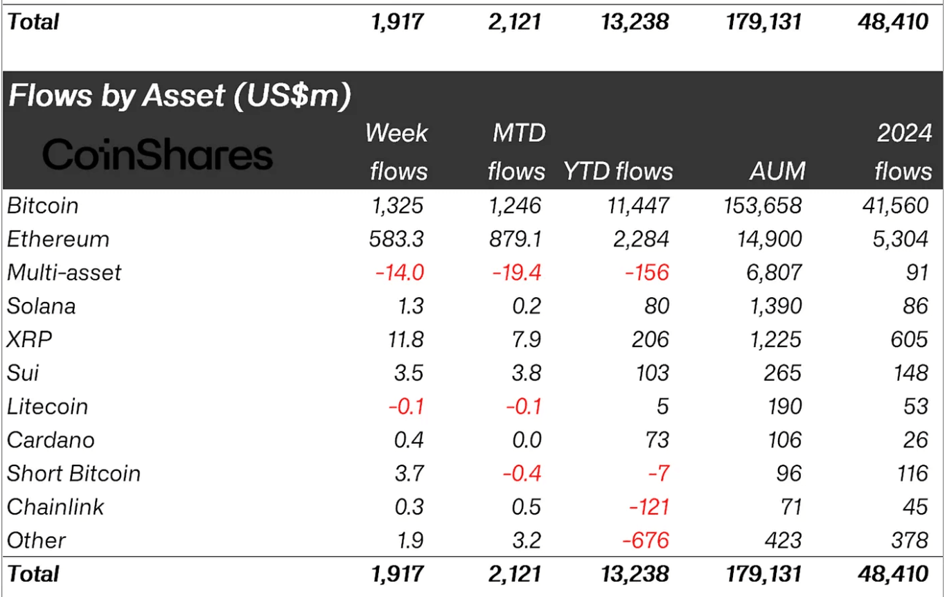The width and height of the screenshot is (945, 597).
Task: Click the Solana row label
Action: click(41, 305)
